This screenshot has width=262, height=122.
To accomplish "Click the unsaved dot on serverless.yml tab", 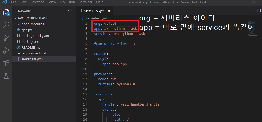I will coord(109,11).
